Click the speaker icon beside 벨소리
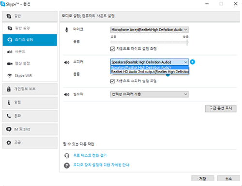 pyautogui.click(x=67, y=95)
